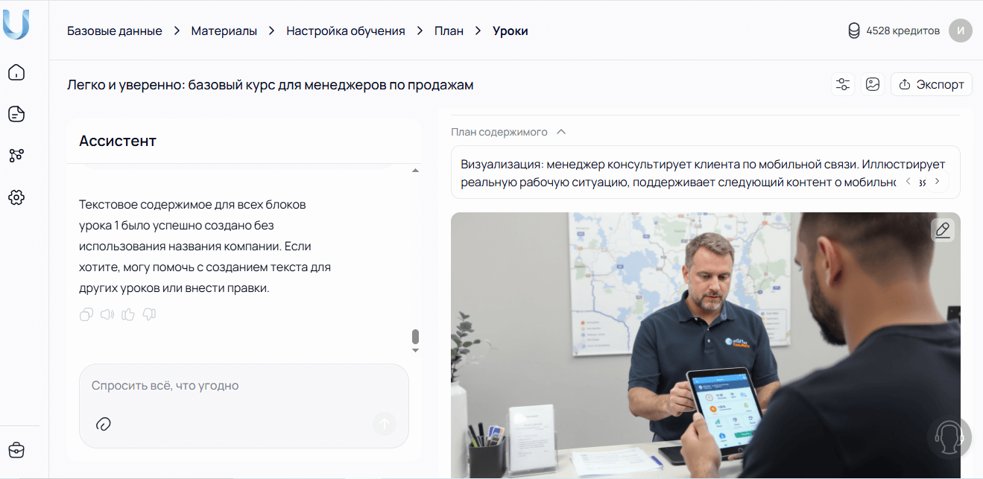The image size is (983, 479).
Task: Give a thumbs up to the assistant reply
Action: coord(127,314)
